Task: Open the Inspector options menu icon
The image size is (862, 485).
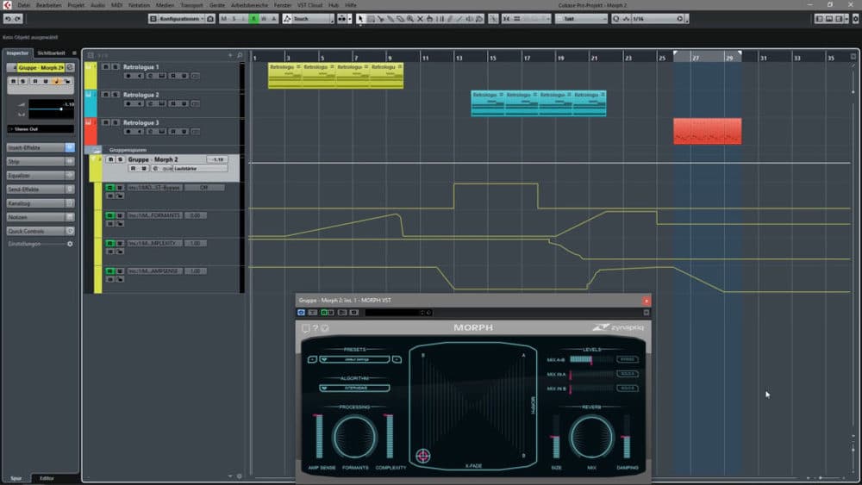Action: (74, 53)
